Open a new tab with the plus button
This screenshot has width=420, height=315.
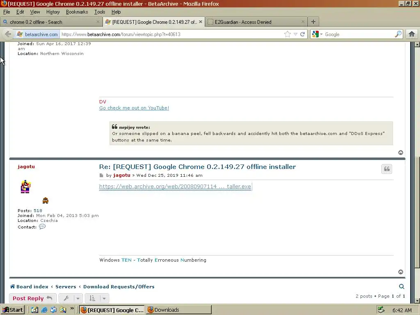click(x=313, y=22)
